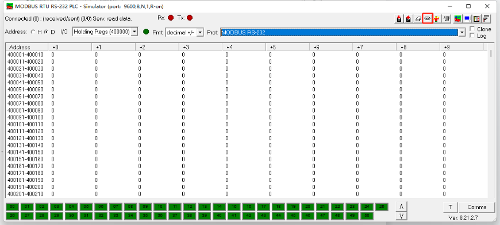
Task: Click the eraser icon to zero values
Action: (x=418, y=19)
